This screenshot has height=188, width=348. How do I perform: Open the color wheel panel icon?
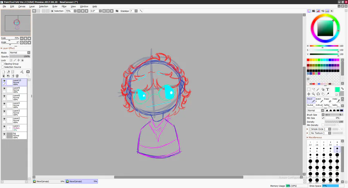point(309,11)
